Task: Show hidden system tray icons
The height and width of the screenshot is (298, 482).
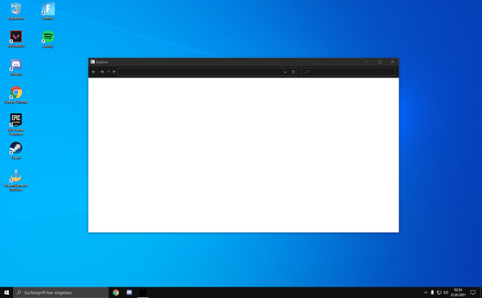Action: tap(426, 292)
